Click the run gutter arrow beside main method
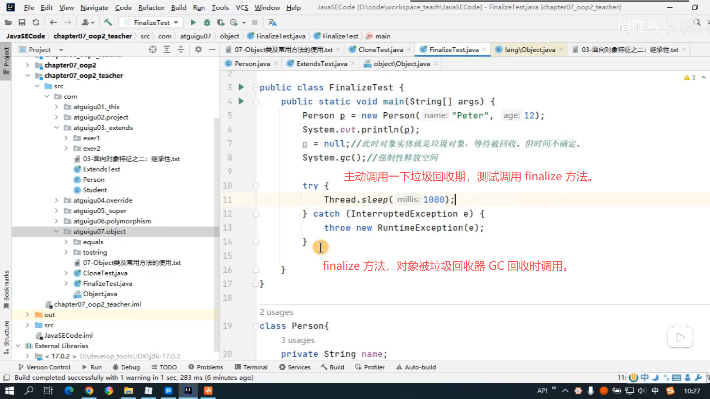Viewport: 710px width, 399px height. (241, 101)
